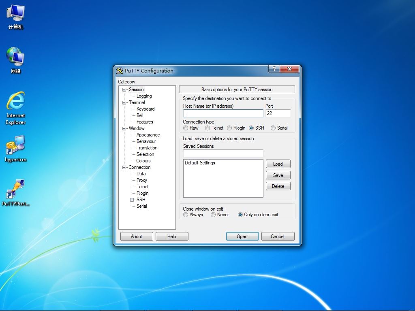Open the Rlogin category in tree
This screenshot has height=311, width=415.
click(142, 193)
